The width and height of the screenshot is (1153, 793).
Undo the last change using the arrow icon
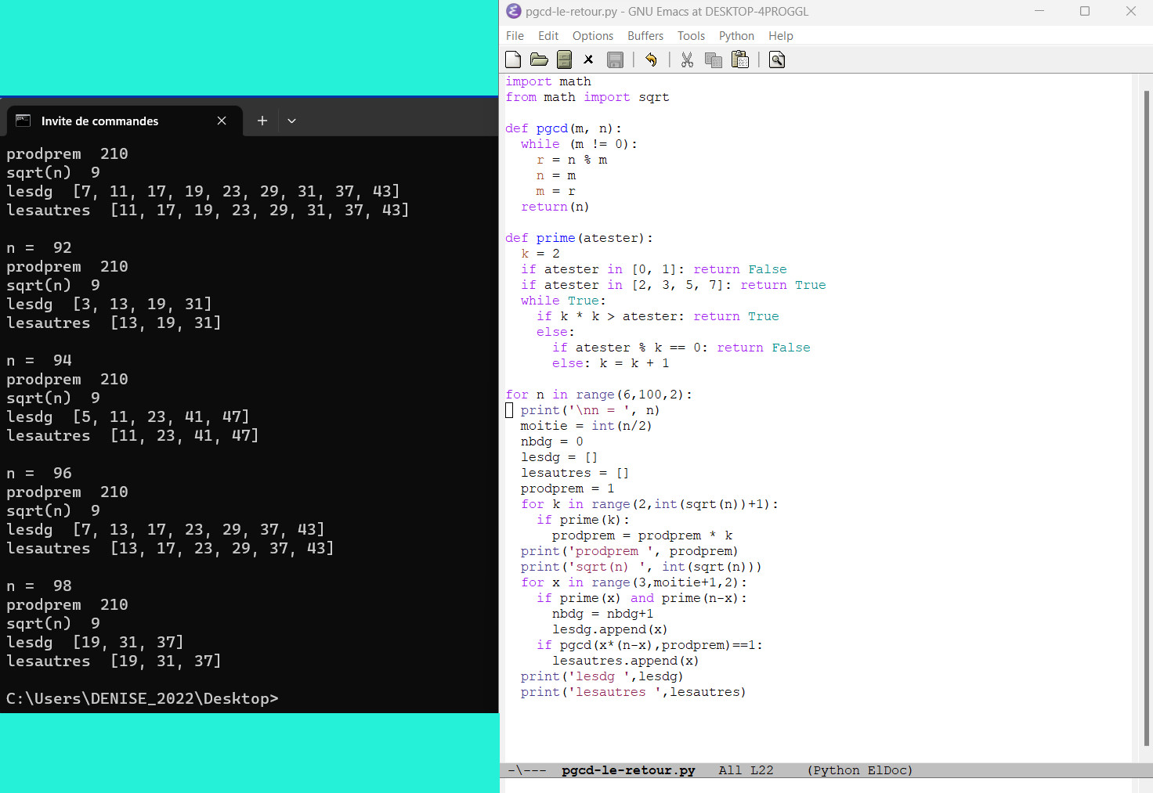pyautogui.click(x=651, y=59)
